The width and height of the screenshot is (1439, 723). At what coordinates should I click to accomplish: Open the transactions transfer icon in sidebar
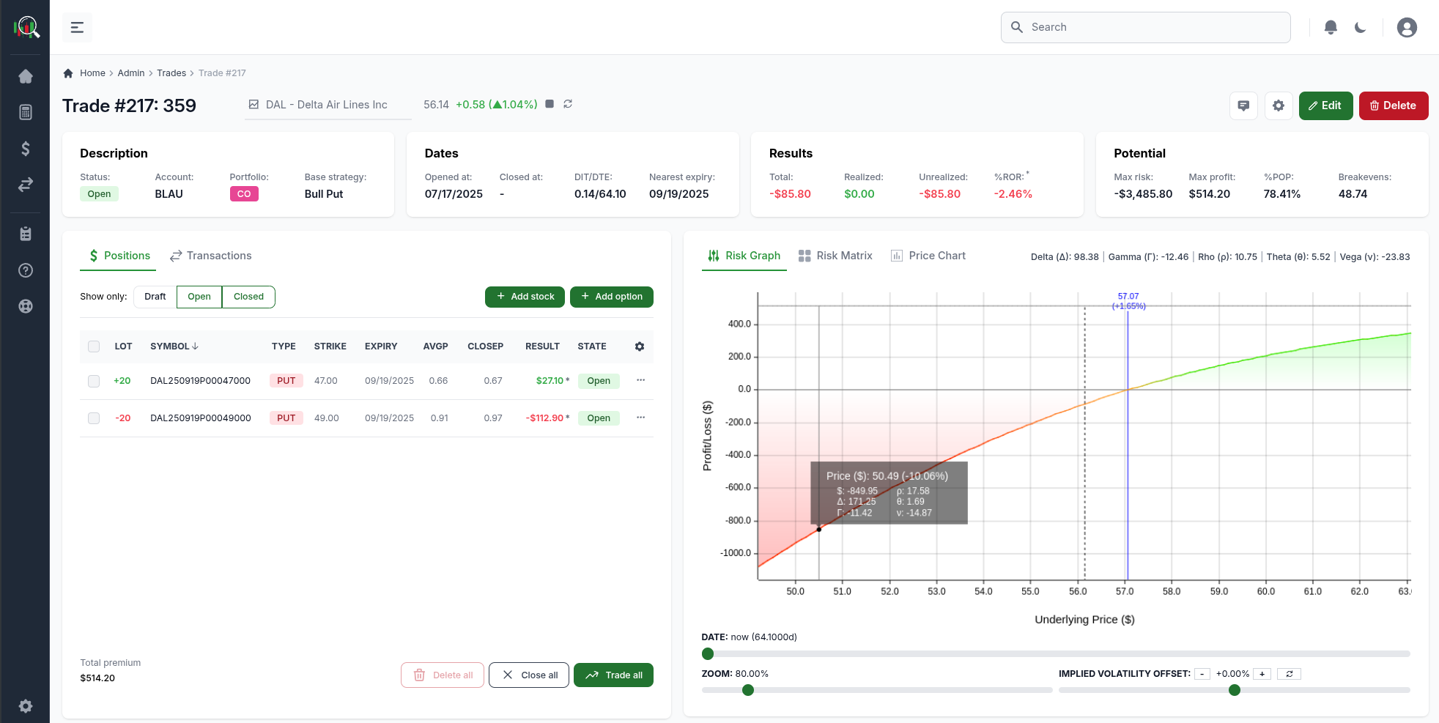[25, 184]
